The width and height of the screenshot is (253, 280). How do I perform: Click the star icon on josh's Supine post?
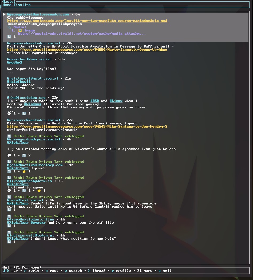(x=24, y=171)
